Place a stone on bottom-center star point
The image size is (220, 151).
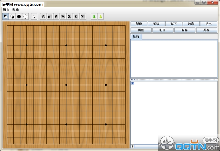[x=66, y=125]
